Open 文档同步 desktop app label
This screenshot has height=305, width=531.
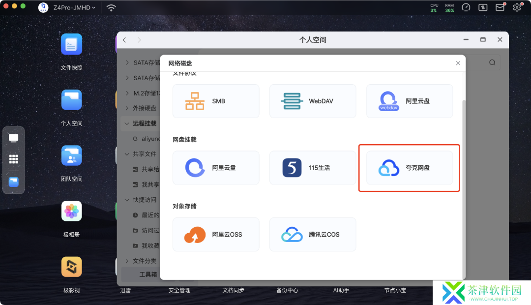(x=234, y=290)
